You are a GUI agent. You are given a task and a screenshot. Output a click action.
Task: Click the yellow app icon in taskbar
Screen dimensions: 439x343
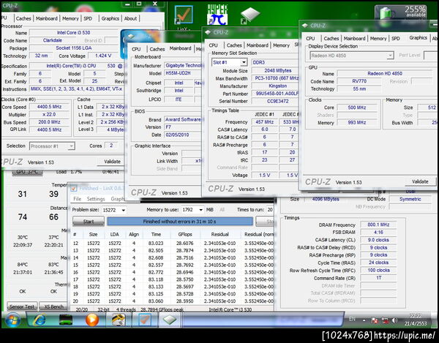[x=118, y=320]
